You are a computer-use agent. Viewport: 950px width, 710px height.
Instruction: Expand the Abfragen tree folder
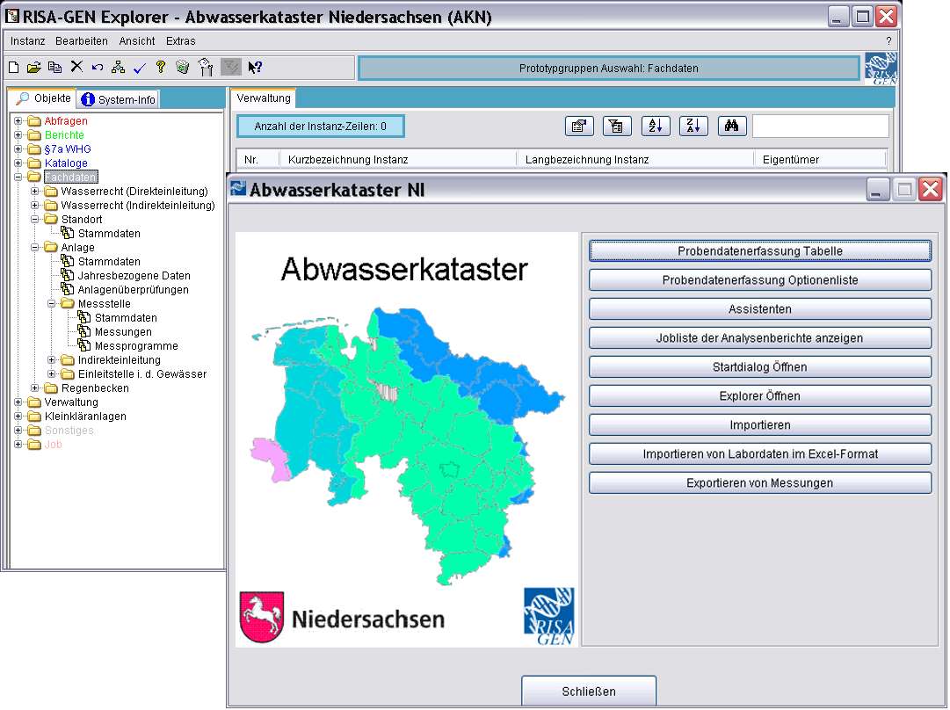pos(18,121)
